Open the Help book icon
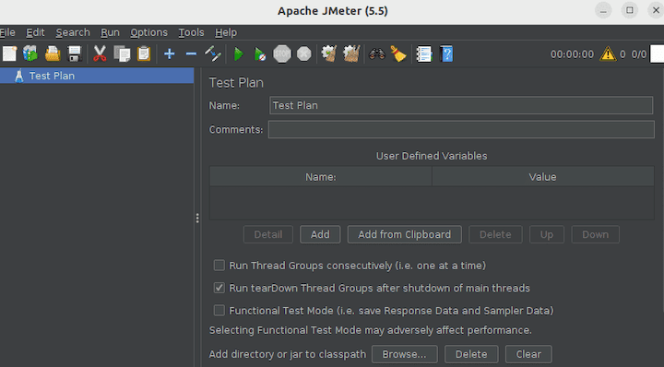This screenshot has height=367, width=664. click(446, 54)
